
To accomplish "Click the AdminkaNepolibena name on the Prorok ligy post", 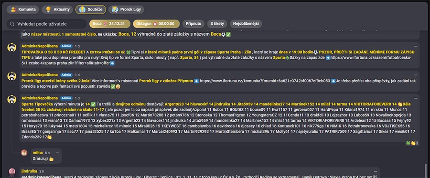I will 40,75.
